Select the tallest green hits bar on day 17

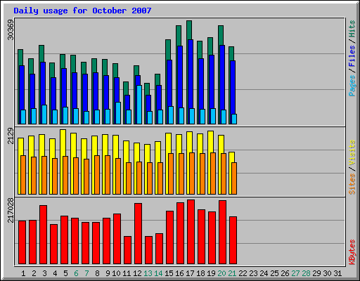point(189,30)
